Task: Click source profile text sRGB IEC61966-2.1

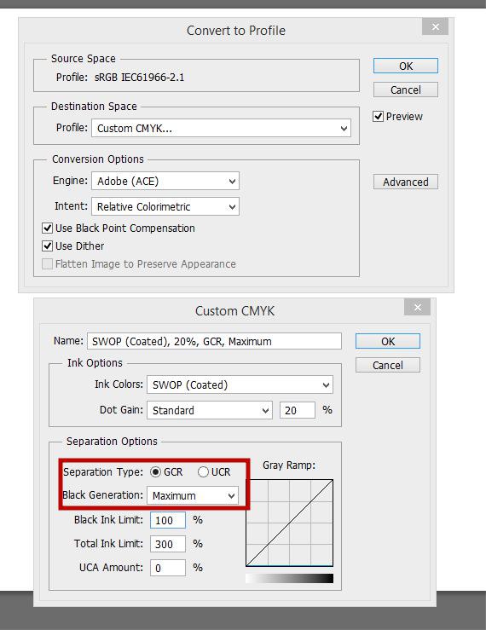Action: 140,77
